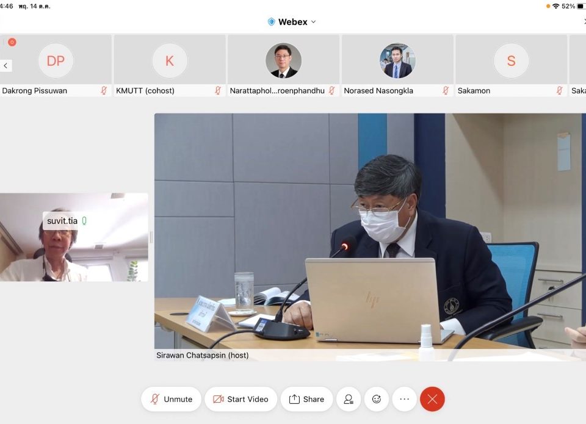The height and width of the screenshot is (424, 586).
Task: Open the participants panel icon
Action: coord(349,399)
